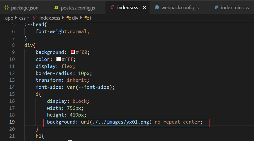Click the div symbol icon in breadcrumb
Viewport: 254px width, 141px height.
[69, 18]
